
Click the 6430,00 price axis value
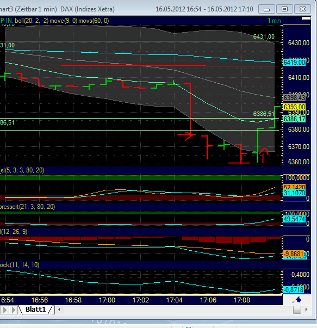[x=299, y=43]
